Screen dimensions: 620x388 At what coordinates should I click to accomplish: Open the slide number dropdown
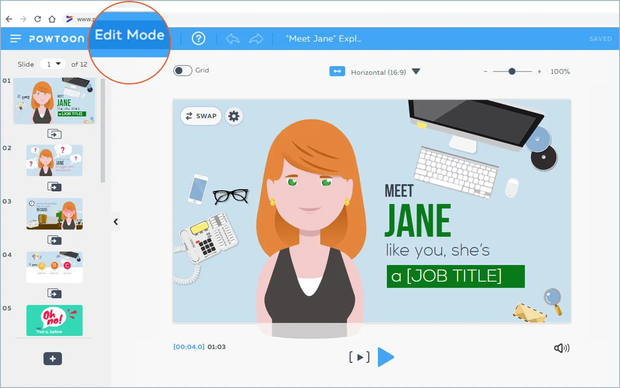[x=53, y=64]
